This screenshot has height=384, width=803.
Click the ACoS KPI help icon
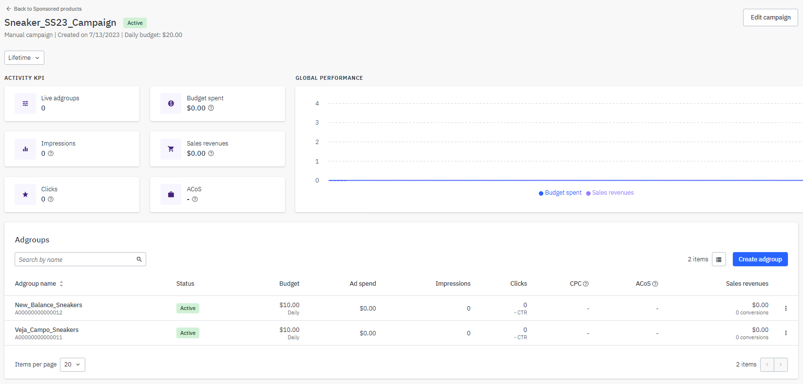pos(195,199)
